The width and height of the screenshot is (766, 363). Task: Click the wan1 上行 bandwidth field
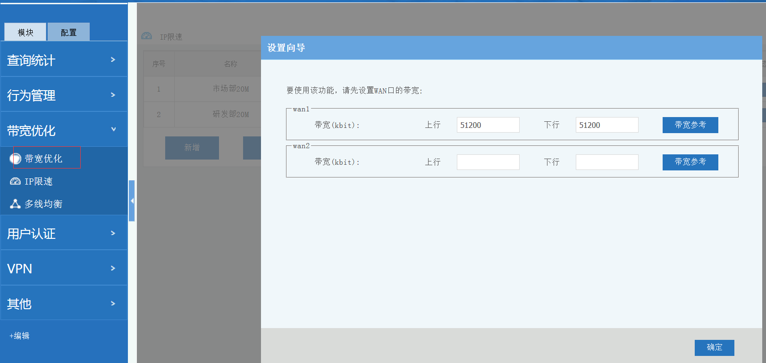tap(488, 125)
